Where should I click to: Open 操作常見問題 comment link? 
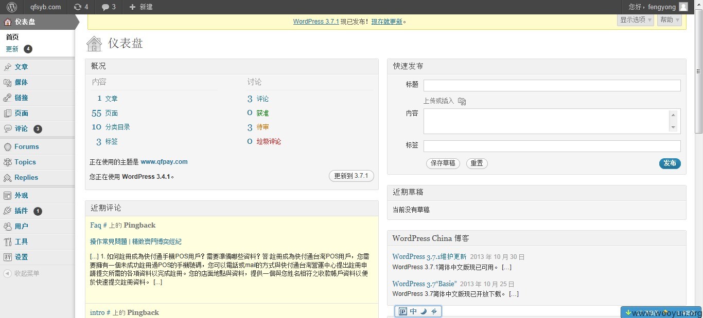pyautogui.click(x=136, y=241)
